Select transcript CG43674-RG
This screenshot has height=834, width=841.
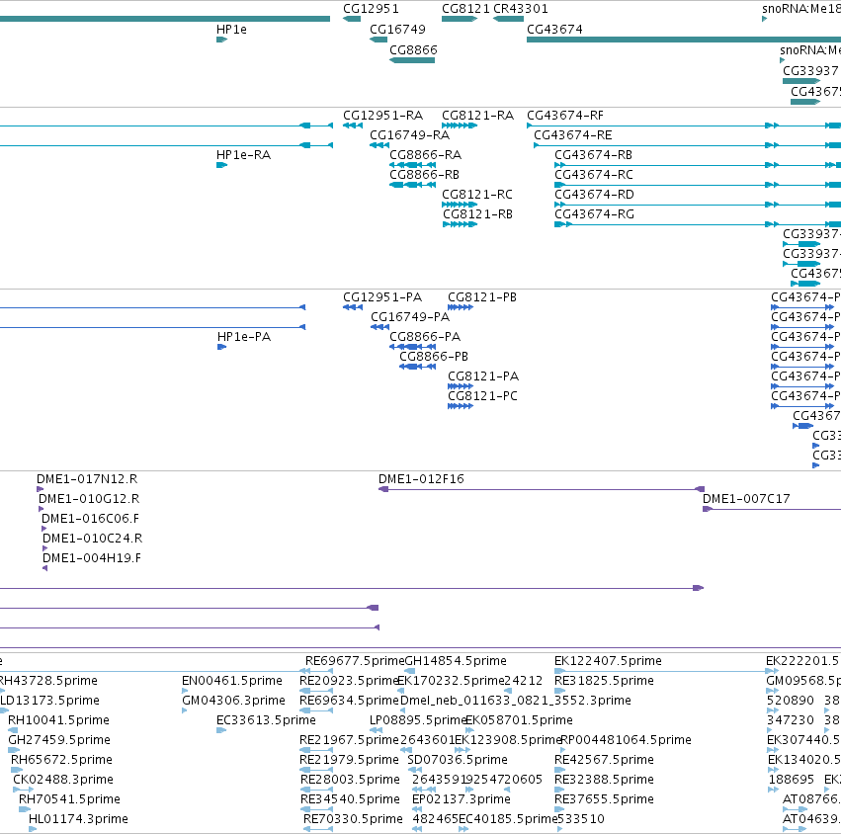coord(594,214)
